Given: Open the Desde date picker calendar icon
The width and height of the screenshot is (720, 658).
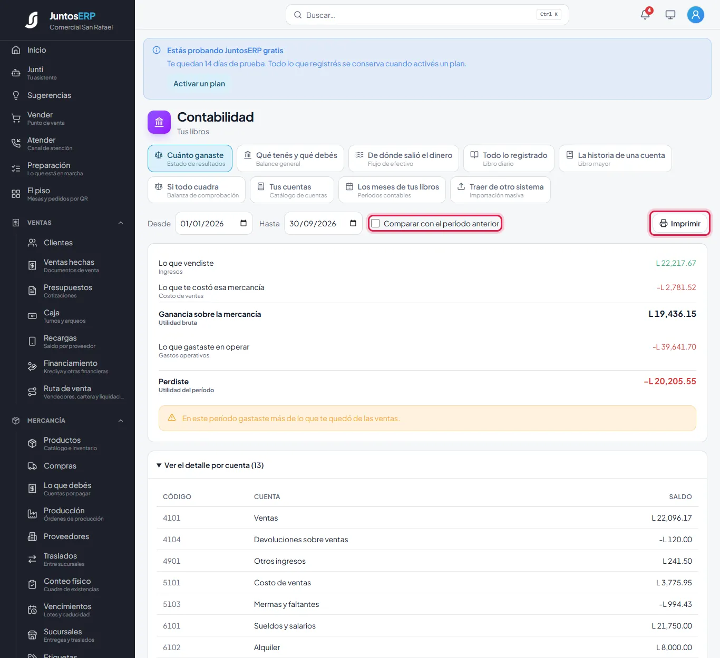Looking at the screenshot, I should coord(244,223).
